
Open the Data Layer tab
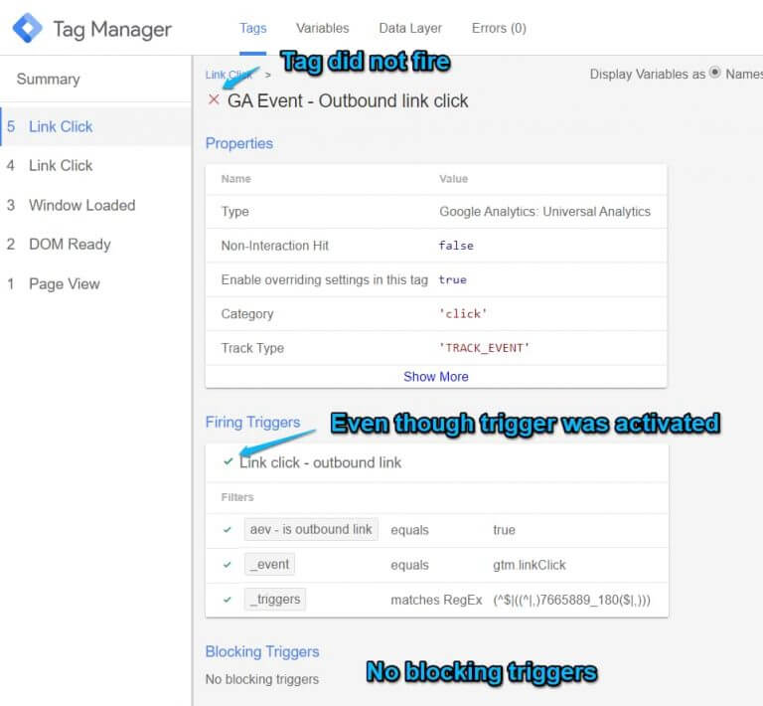410,28
